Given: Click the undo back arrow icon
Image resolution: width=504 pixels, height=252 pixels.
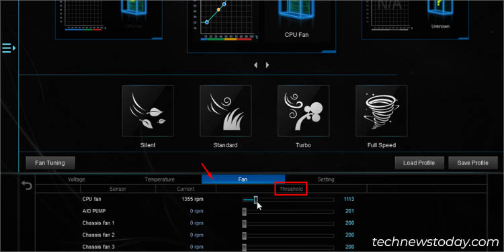Looking at the screenshot, I should pos(27,185).
